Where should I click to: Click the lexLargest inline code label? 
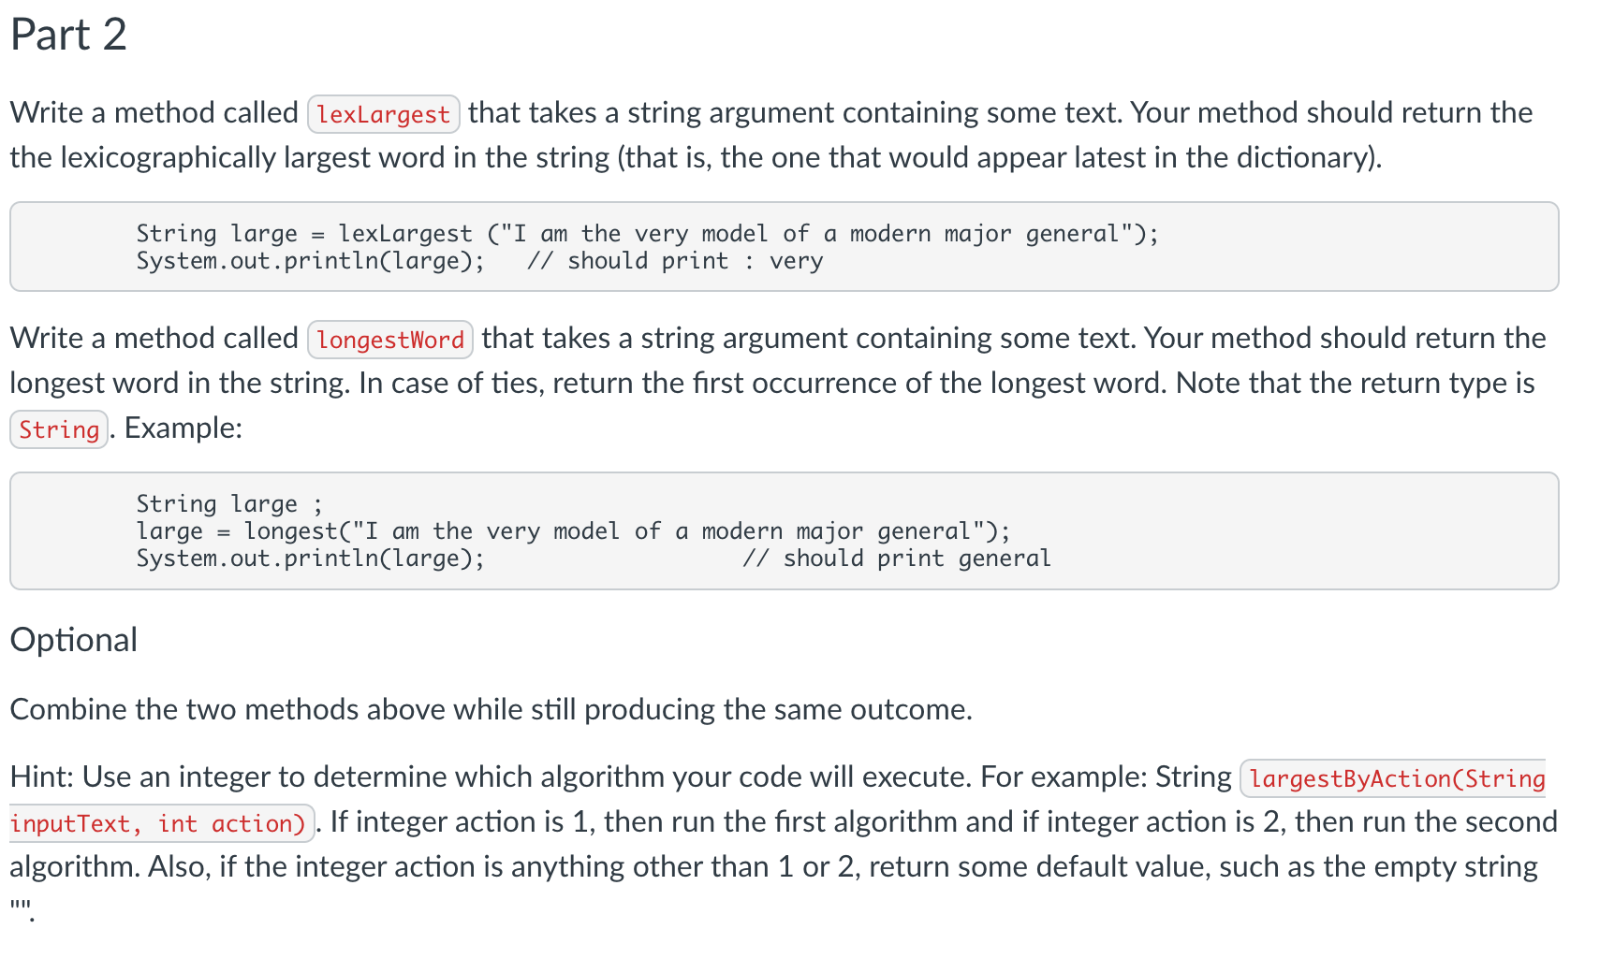(x=383, y=114)
